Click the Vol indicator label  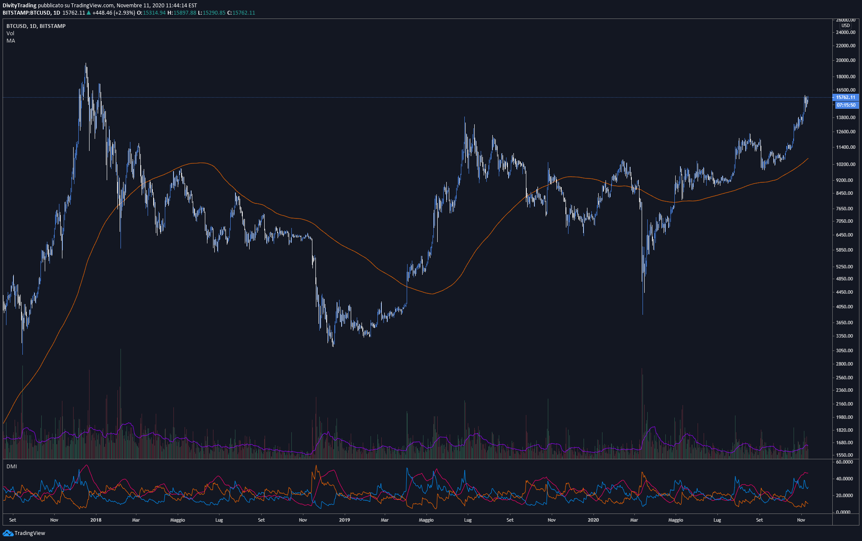click(10, 34)
